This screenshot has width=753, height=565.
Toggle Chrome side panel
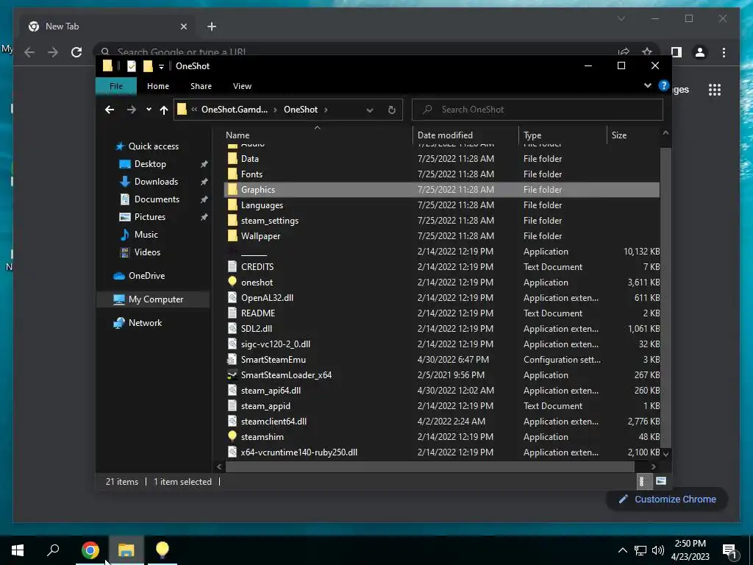(x=677, y=52)
